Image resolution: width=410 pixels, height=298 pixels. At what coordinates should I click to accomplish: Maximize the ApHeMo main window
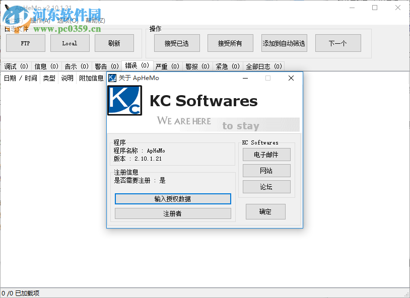tap(375, 8)
